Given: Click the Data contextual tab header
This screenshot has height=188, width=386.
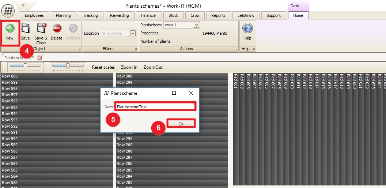Looking at the screenshot, I should (x=298, y=6).
